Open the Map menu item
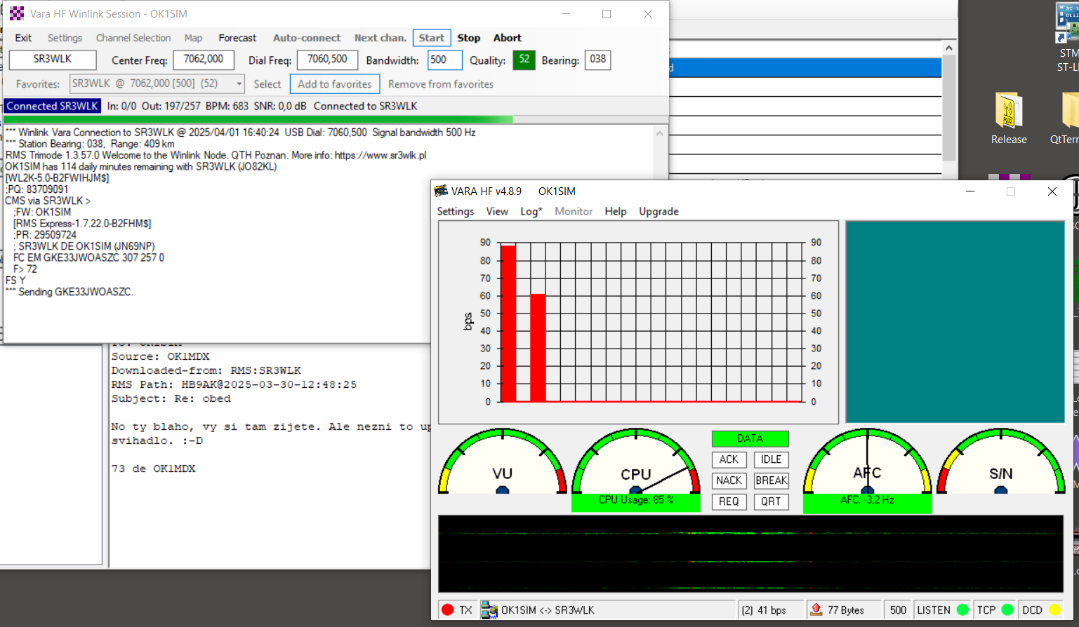Image resolution: width=1079 pixels, height=627 pixels. pyautogui.click(x=194, y=38)
